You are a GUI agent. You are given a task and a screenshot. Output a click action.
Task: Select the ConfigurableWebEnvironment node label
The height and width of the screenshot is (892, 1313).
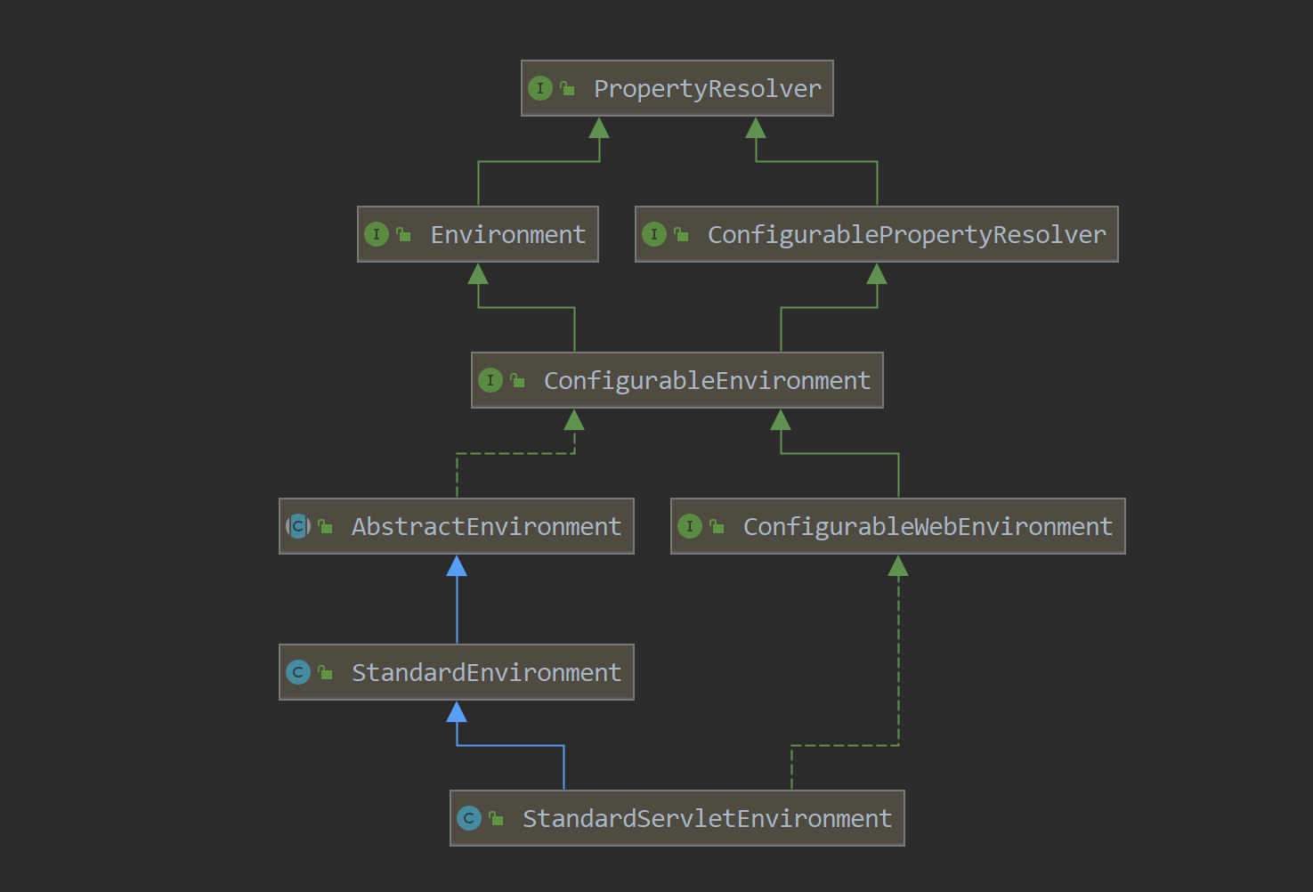click(928, 527)
